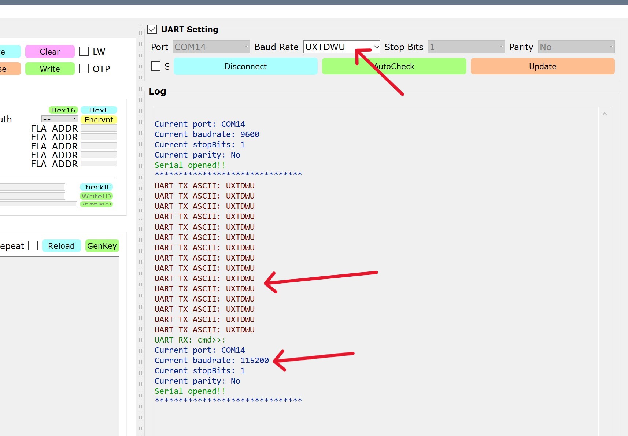Click the 'Log' section heading
628x436 pixels.
pyautogui.click(x=158, y=92)
